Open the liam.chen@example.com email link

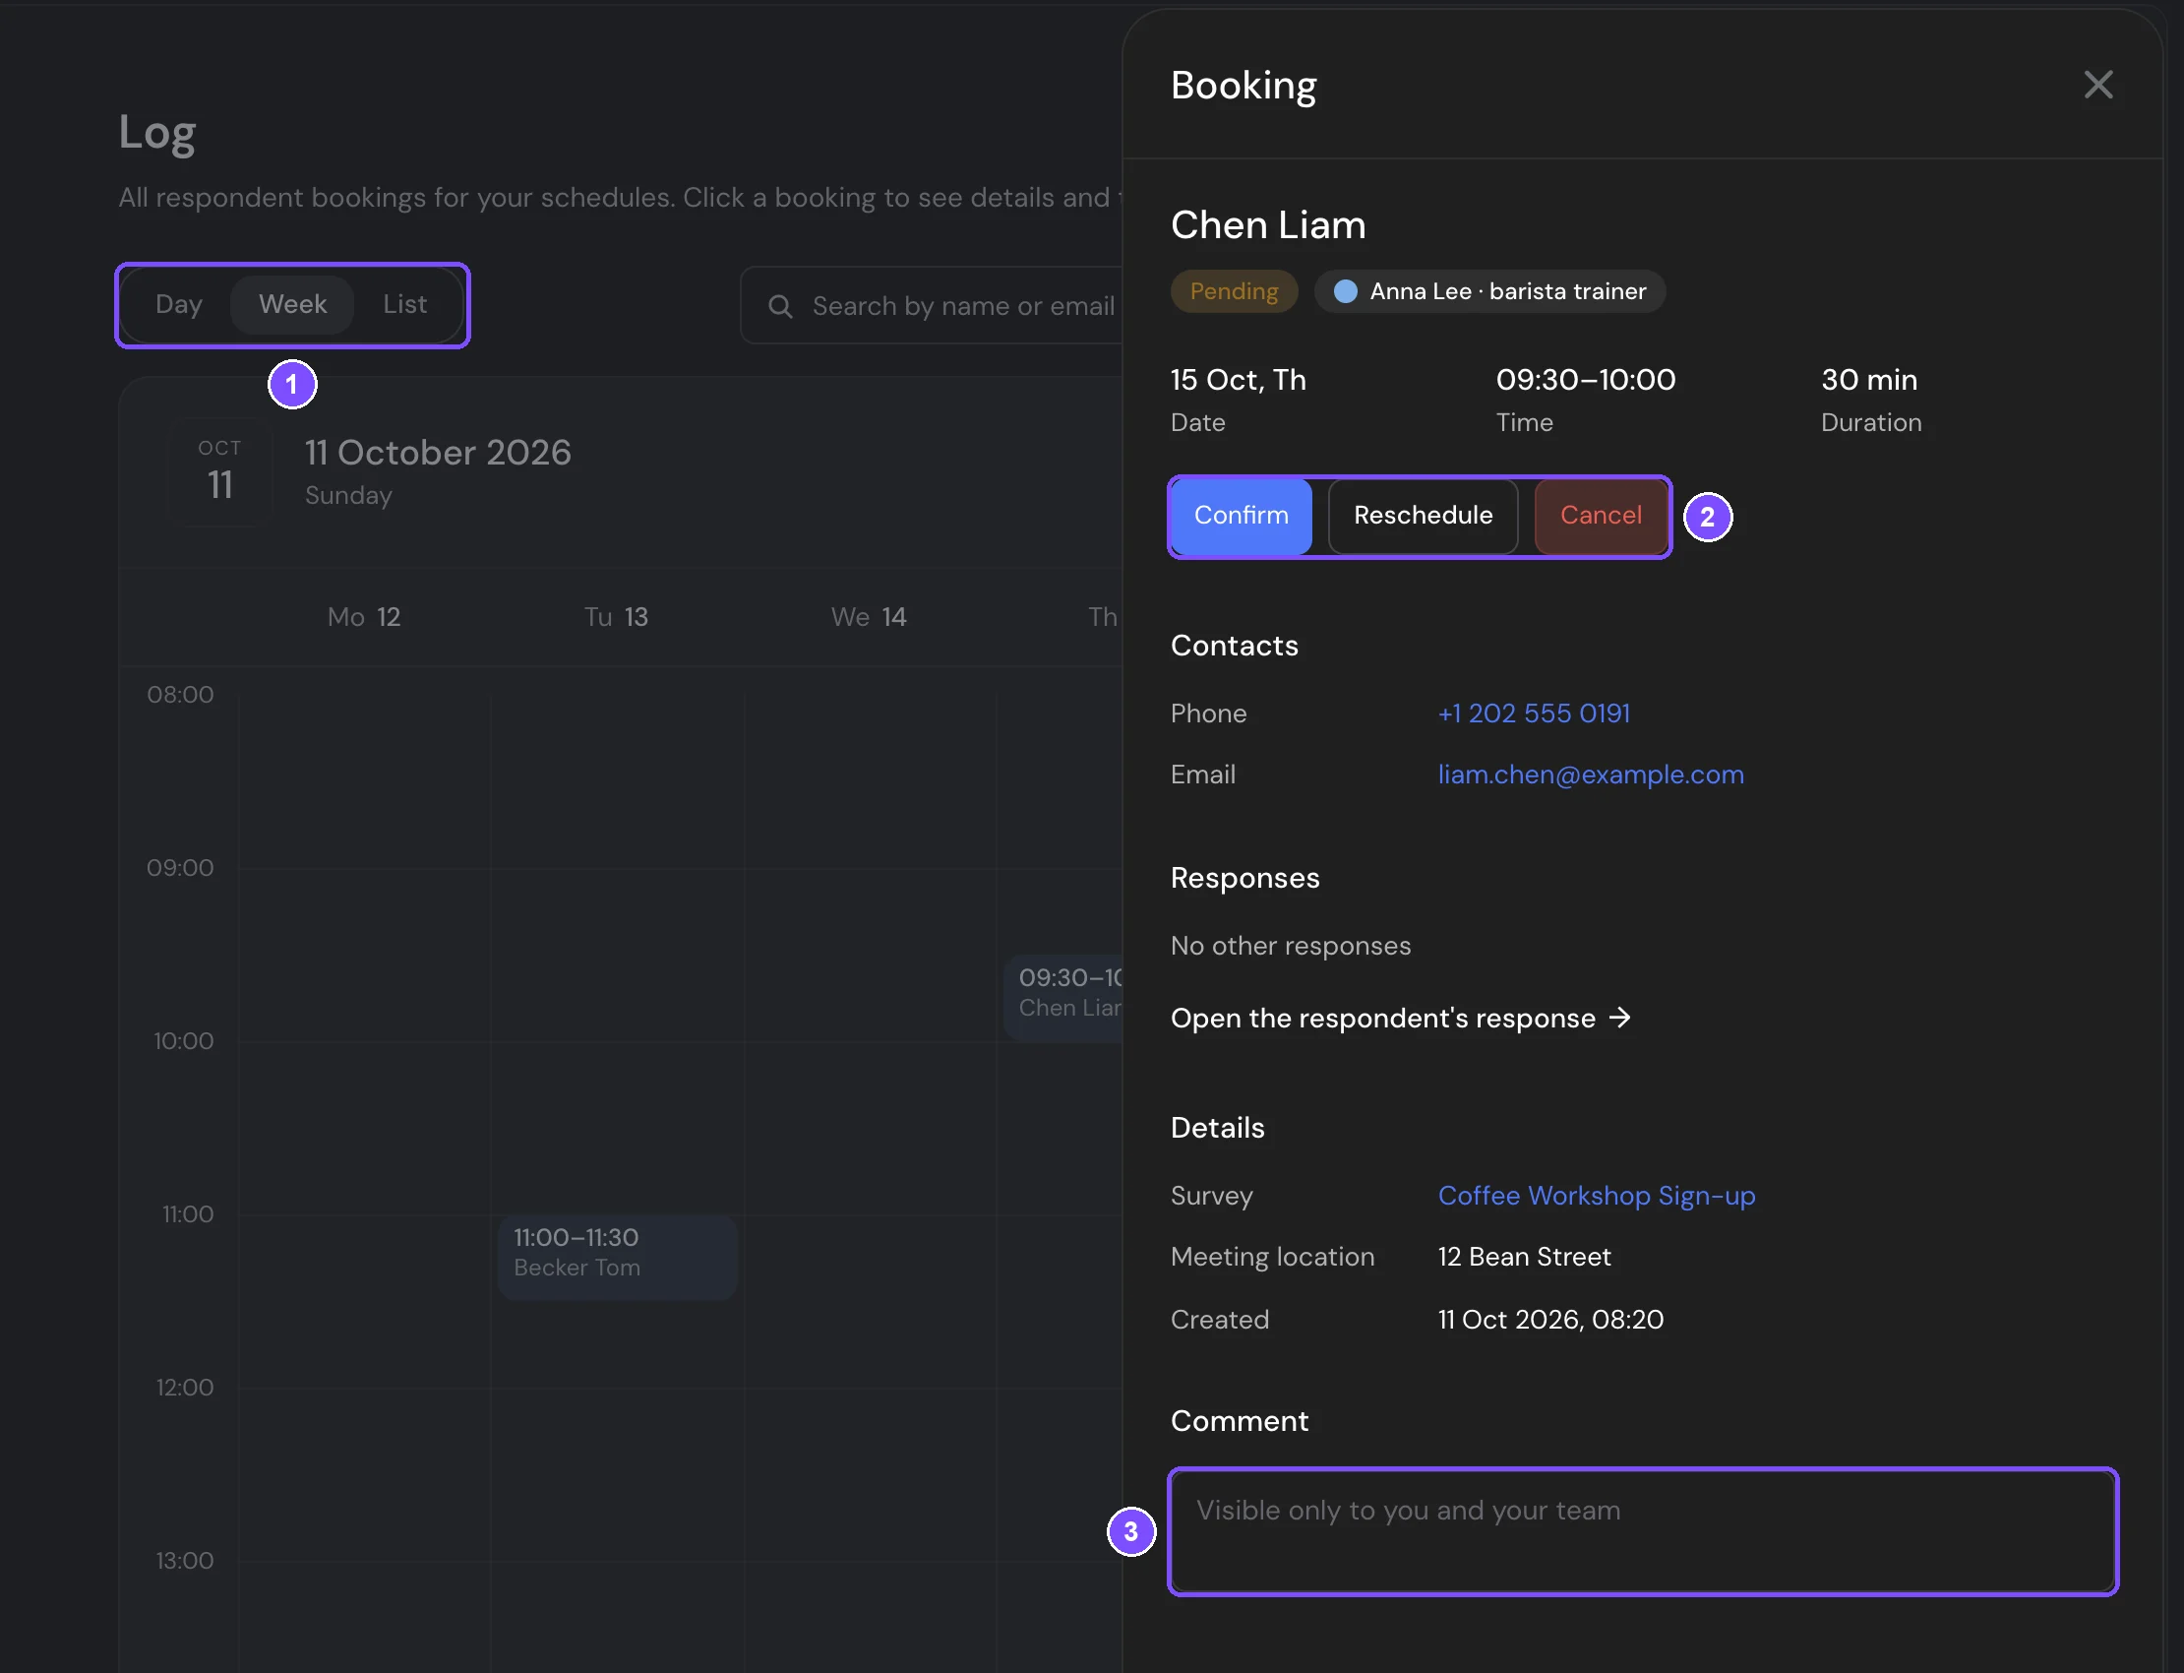(1591, 774)
